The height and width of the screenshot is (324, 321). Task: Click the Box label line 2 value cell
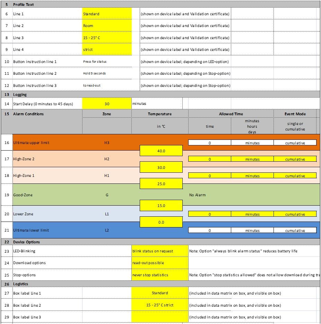pyautogui.click(x=160, y=305)
